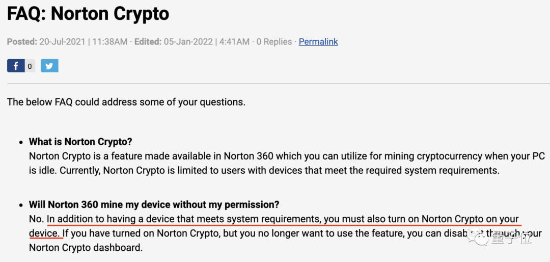This screenshot has width=550, height=262.
Task: Click the "Posted:" label
Action: click(x=22, y=42)
